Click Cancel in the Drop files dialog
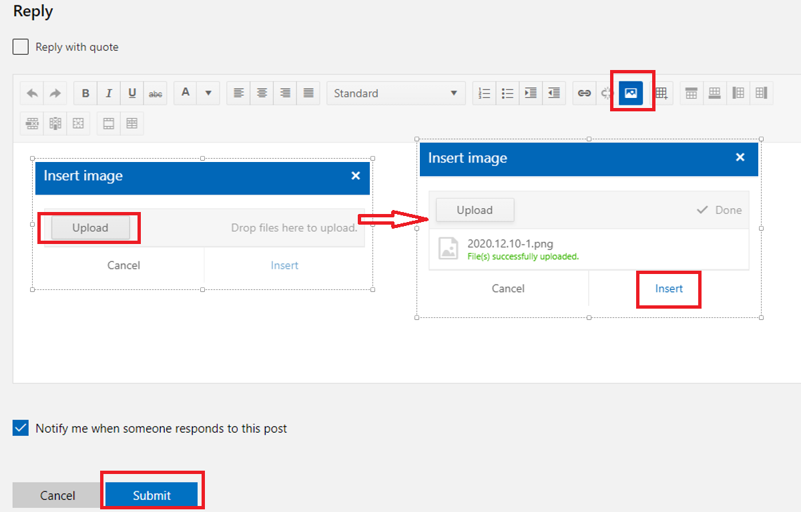801x512 pixels. (x=123, y=265)
